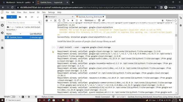Upload files with the upload arrow
The width and height of the screenshot is (183, 102).
pyautogui.click(x=26, y=17)
